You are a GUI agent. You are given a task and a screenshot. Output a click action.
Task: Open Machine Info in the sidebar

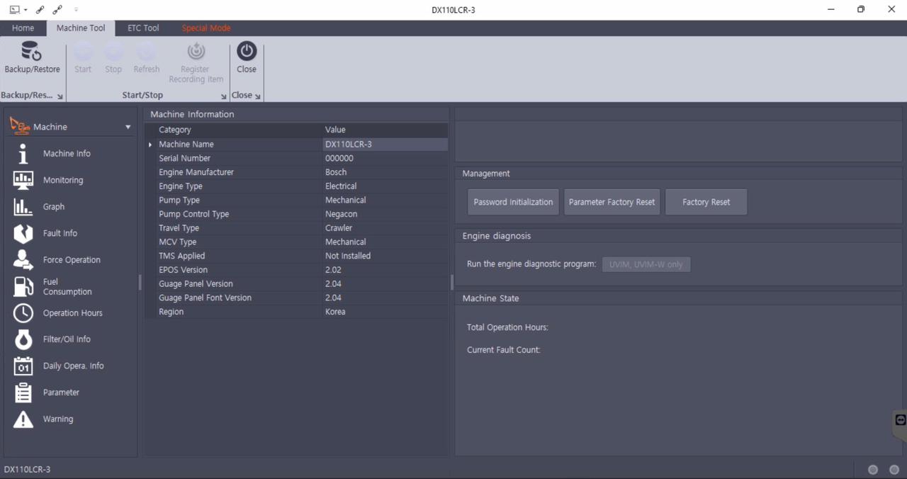coord(67,154)
